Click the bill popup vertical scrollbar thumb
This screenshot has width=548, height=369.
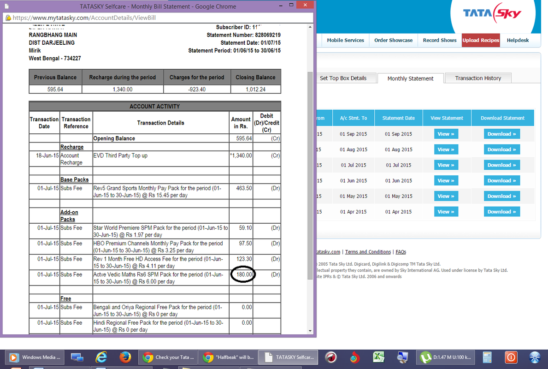[x=310, y=175]
